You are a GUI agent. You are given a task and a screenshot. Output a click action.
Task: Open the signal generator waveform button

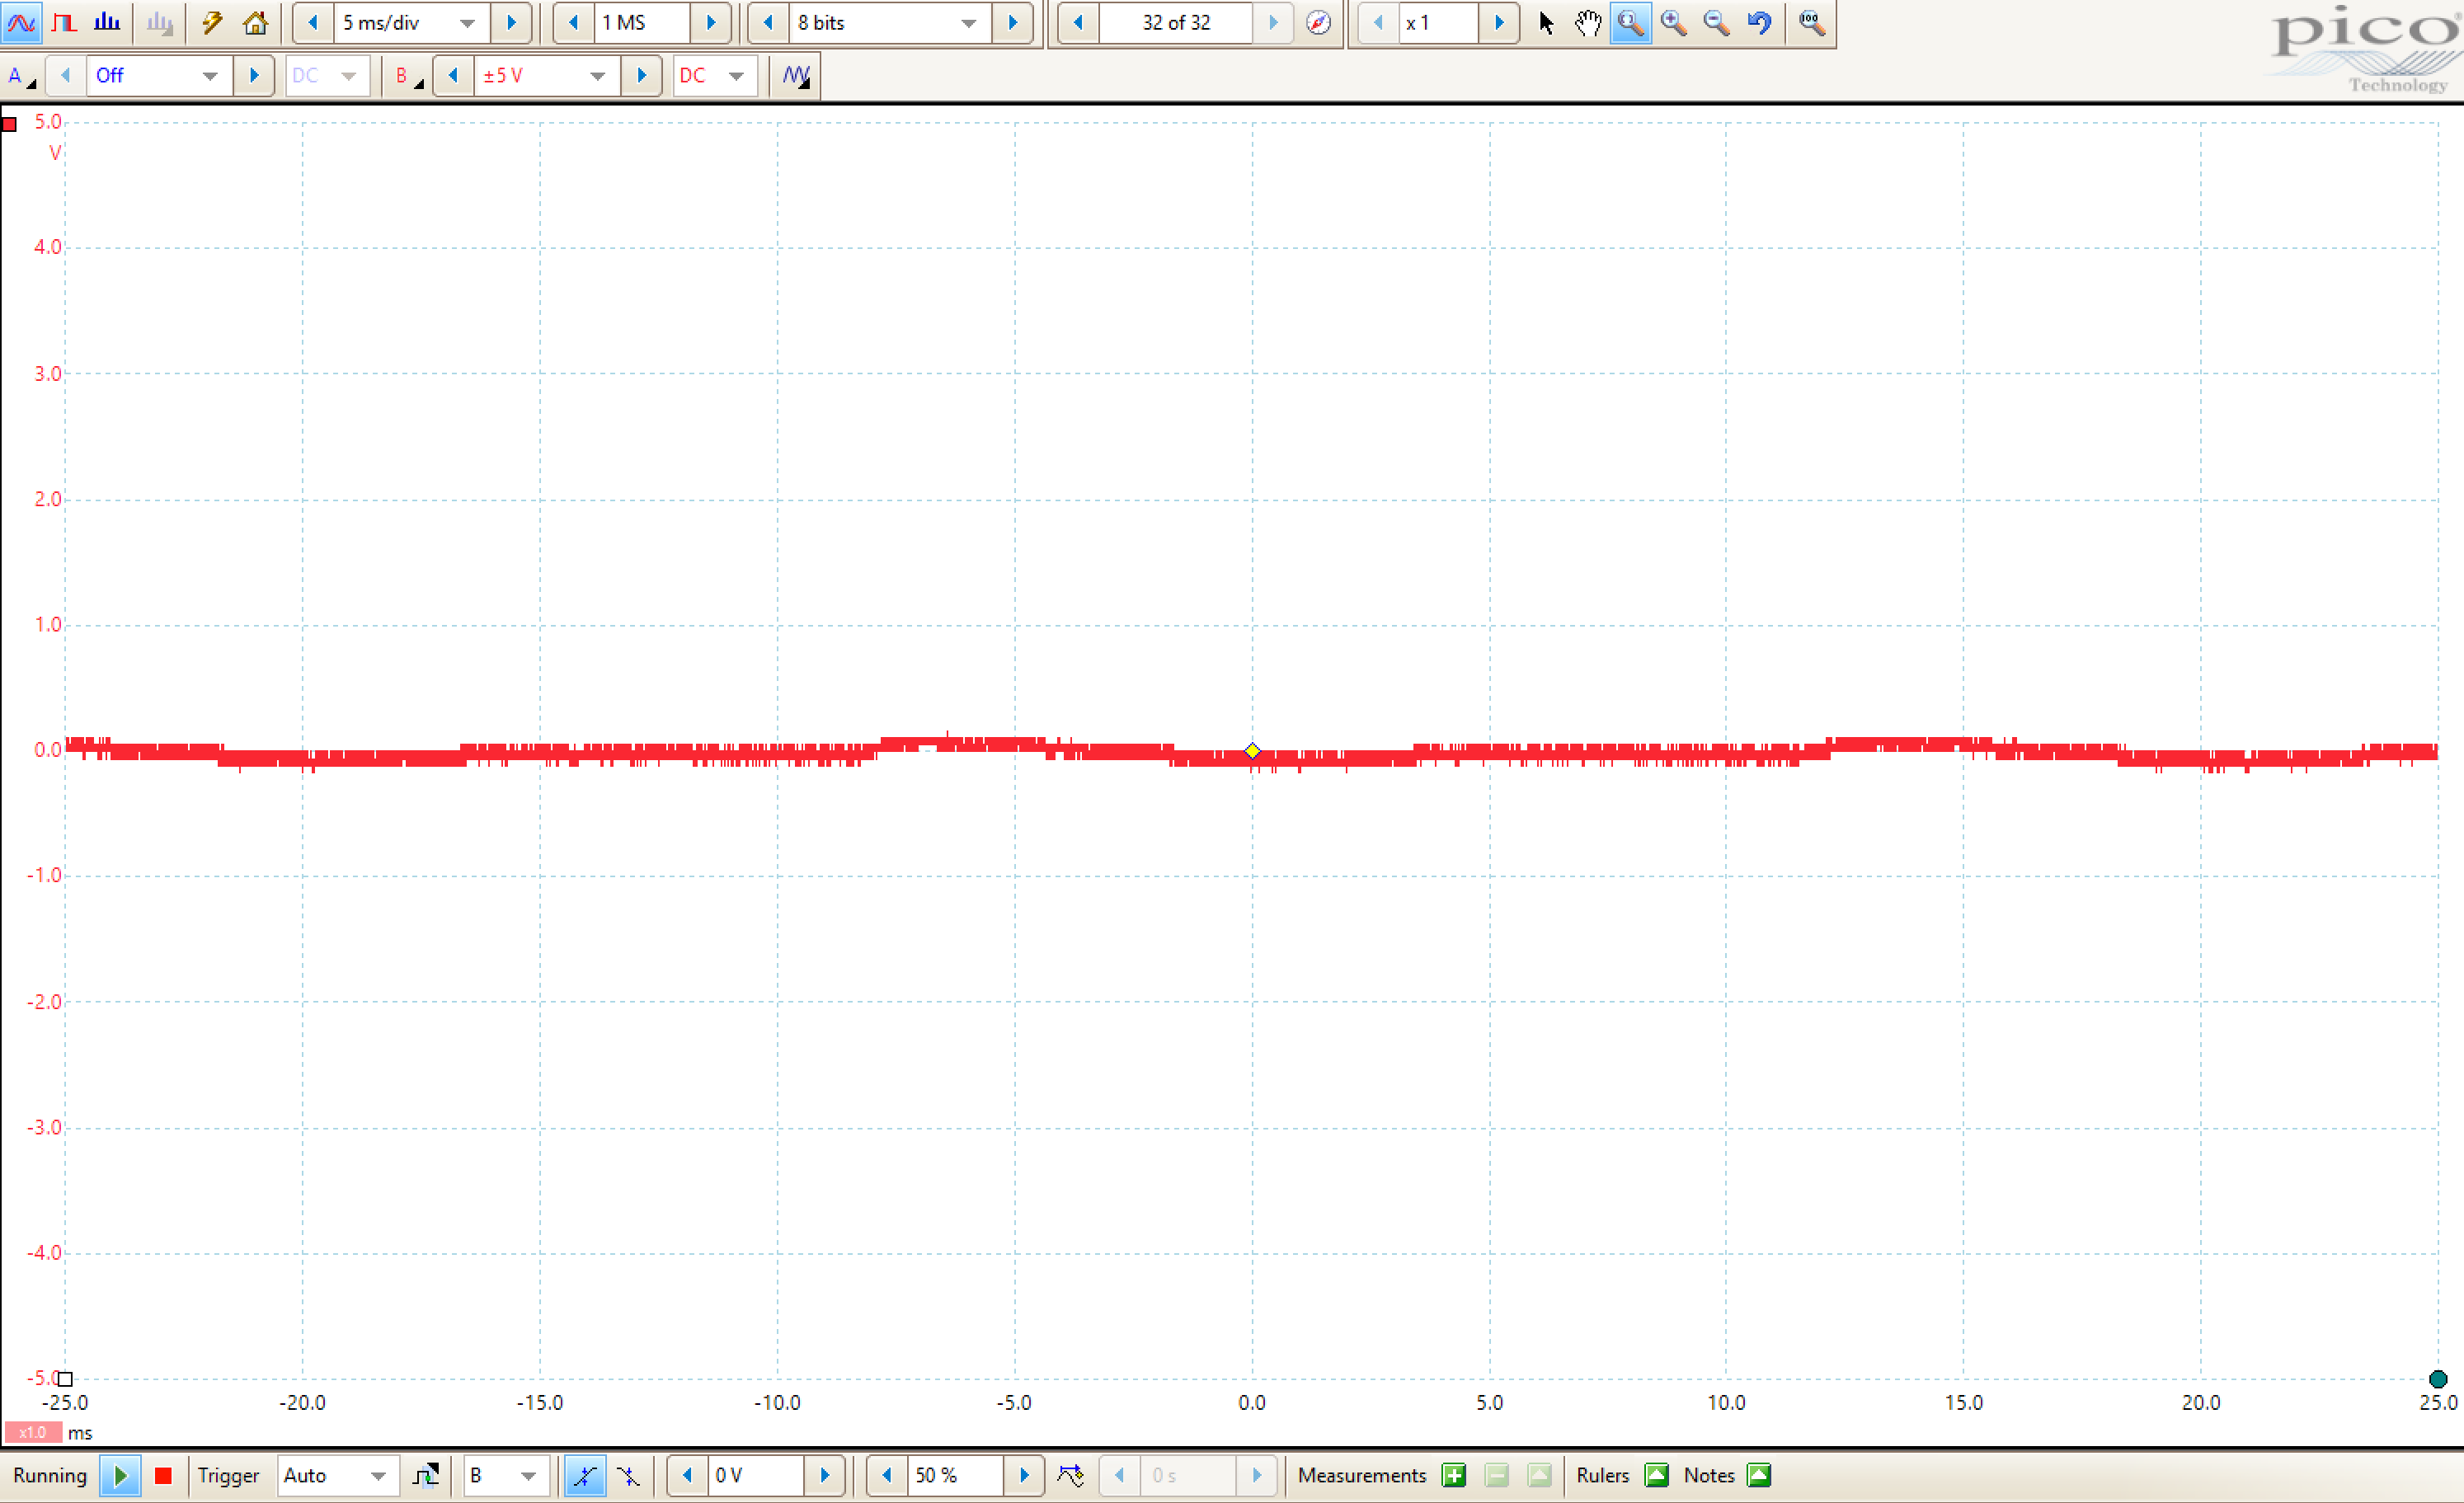[796, 75]
